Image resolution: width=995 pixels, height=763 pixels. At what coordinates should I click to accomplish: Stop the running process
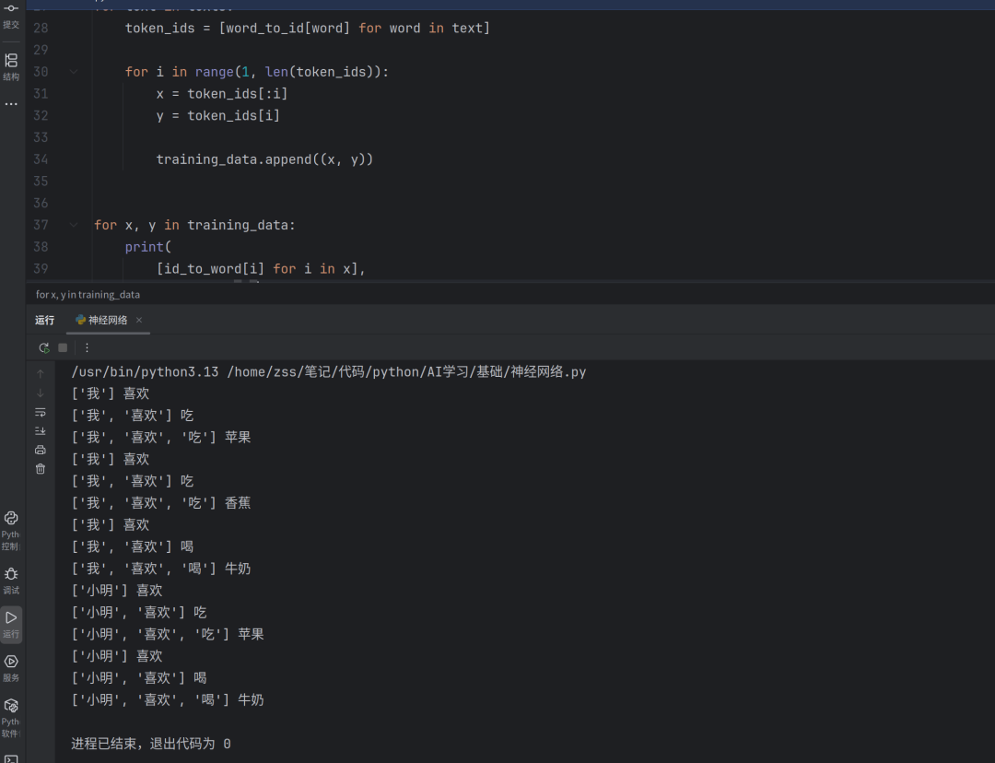pyautogui.click(x=63, y=347)
